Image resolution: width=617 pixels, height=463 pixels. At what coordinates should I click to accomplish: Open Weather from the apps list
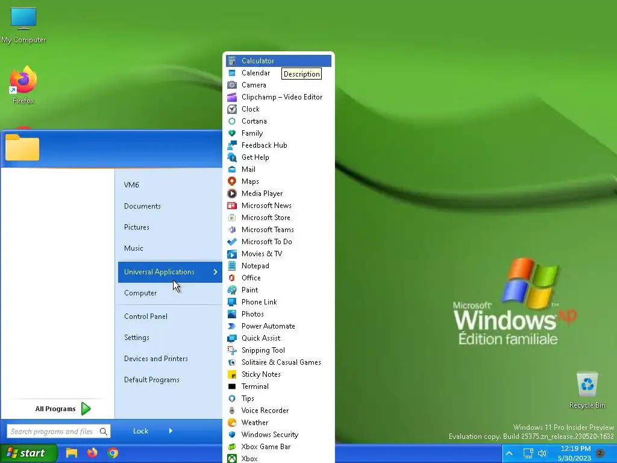[278, 423]
